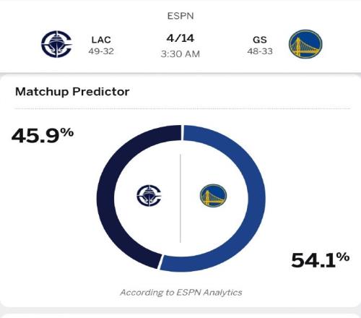Screen dimensions: 361x318
Task: Tap the Warriors logo inside donut chart
Action: coord(213,196)
